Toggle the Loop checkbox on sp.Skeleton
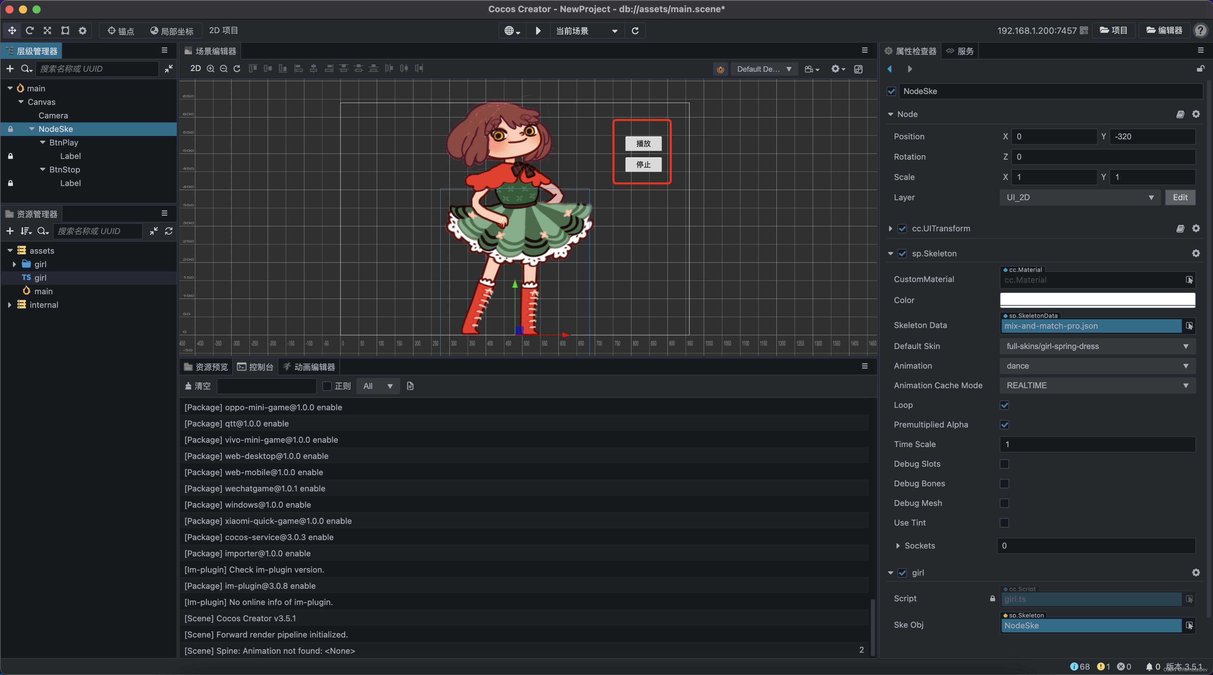Screen dimensions: 1213x675 click(1004, 405)
